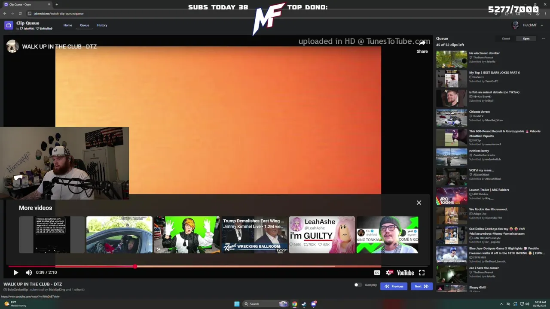This screenshot has height=309, width=550.
Task: Toggle the Autoplay switch
Action: click(357, 285)
